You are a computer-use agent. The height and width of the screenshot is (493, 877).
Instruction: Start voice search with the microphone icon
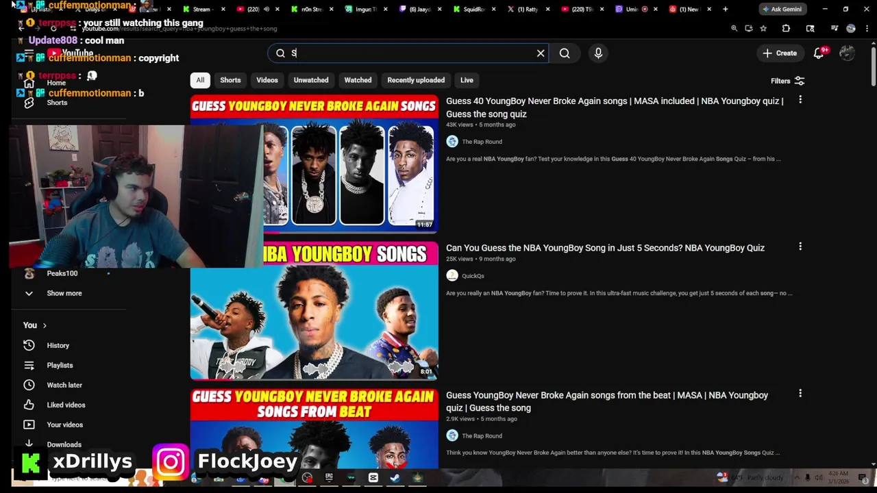[x=598, y=53]
